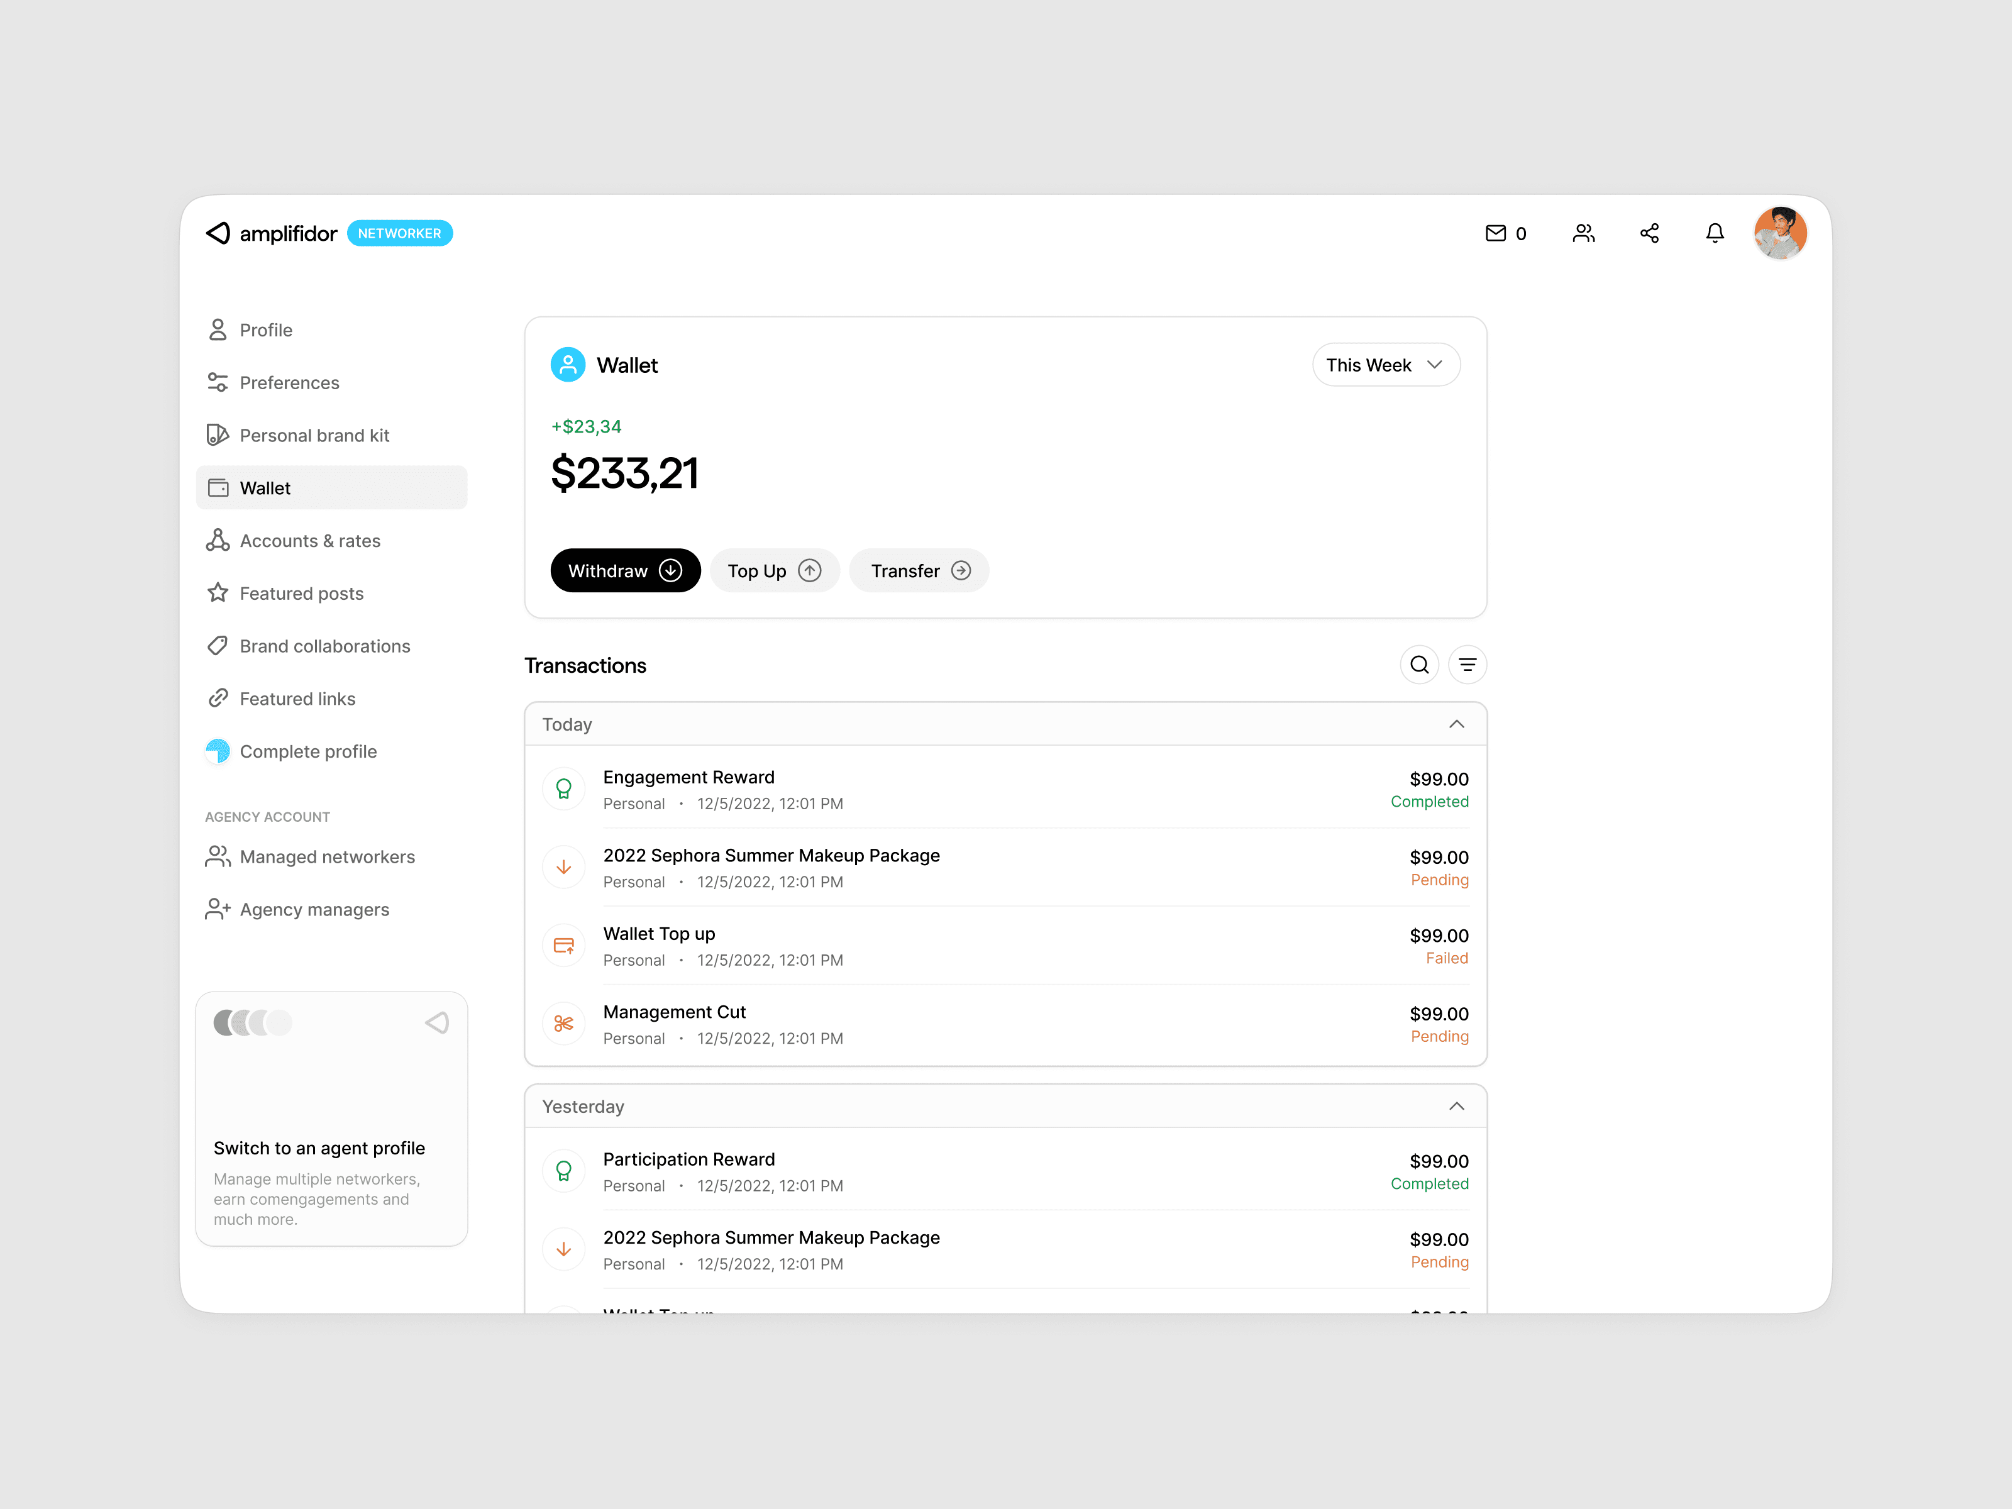2012x1509 pixels.
Task: Click the blue Wallet avatar icon
Action: [x=568, y=365]
